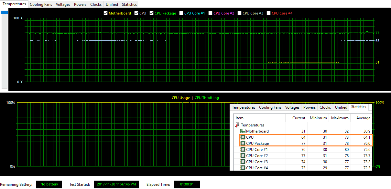391x189 pixels.
Task: Open the Unified tab in inset panel
Action: (341, 107)
